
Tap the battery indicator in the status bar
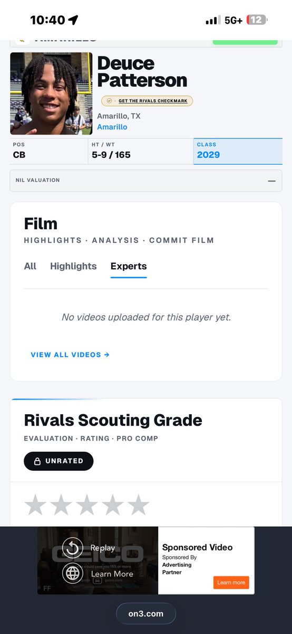tap(257, 20)
